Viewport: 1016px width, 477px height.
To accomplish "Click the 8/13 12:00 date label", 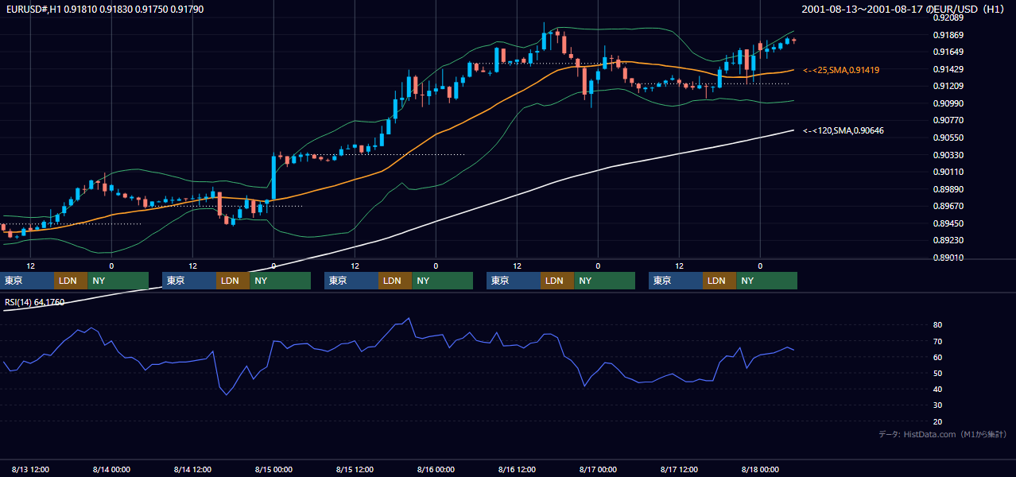I will [31, 469].
